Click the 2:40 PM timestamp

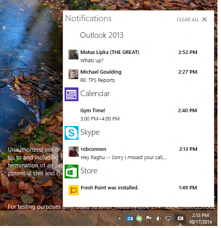(188, 111)
